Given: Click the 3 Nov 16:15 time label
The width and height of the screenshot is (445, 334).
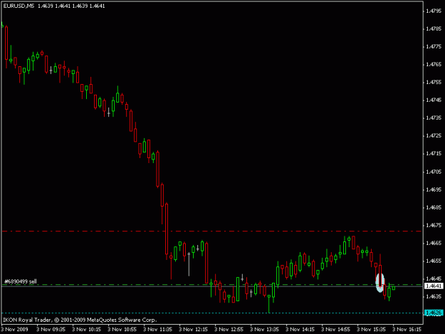Looking at the screenshot, I should 407,329.
